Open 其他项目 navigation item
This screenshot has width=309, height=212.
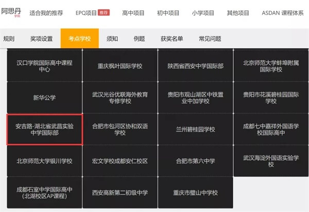238,12
